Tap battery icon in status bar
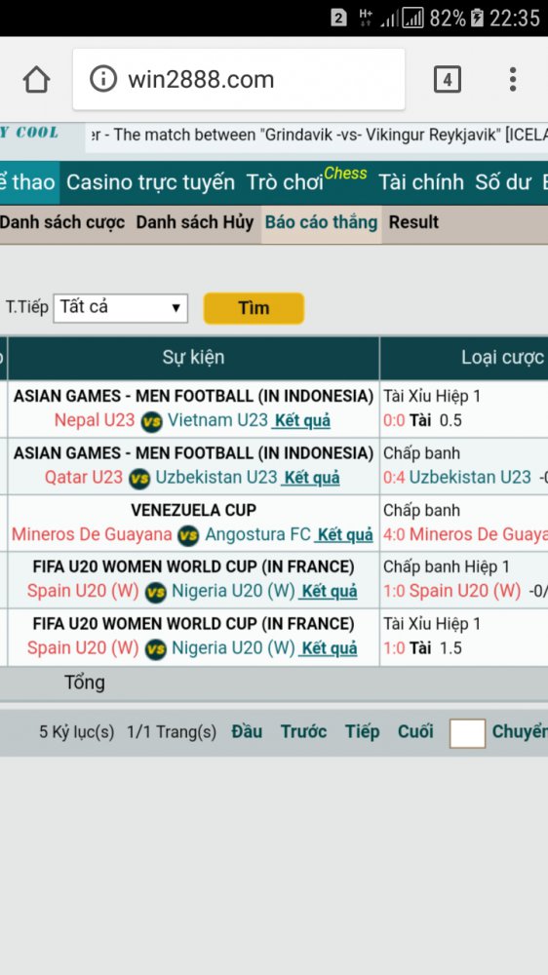The height and width of the screenshot is (975, 548). tap(477, 18)
